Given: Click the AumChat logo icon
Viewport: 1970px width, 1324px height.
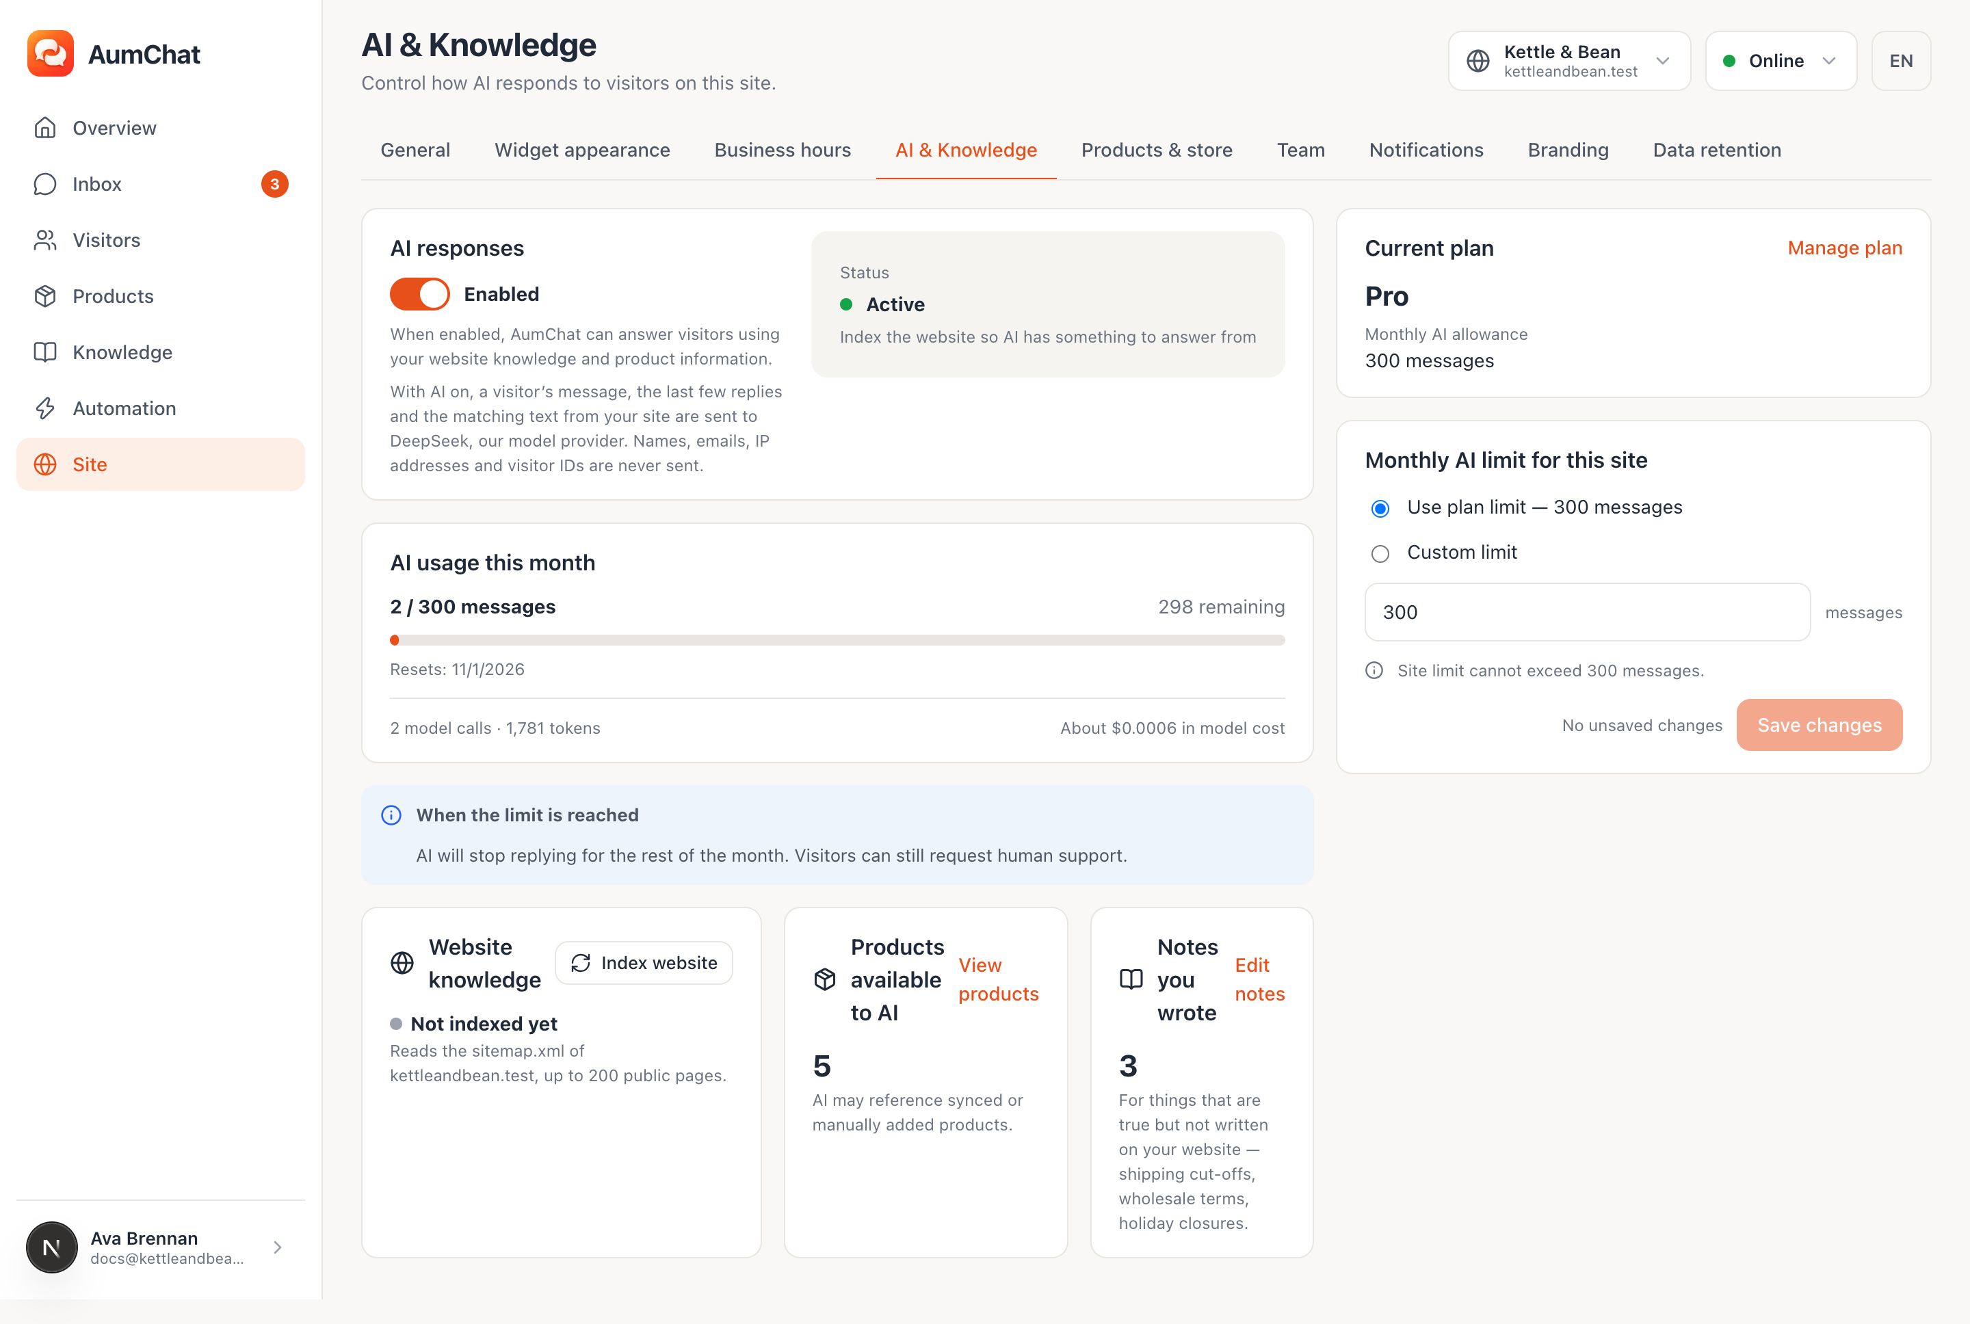Looking at the screenshot, I should point(51,54).
